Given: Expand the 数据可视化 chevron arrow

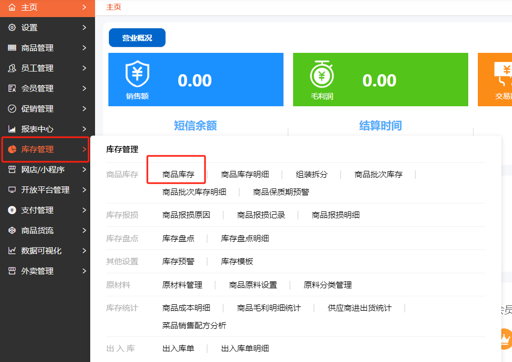Looking at the screenshot, I should click(x=84, y=251).
